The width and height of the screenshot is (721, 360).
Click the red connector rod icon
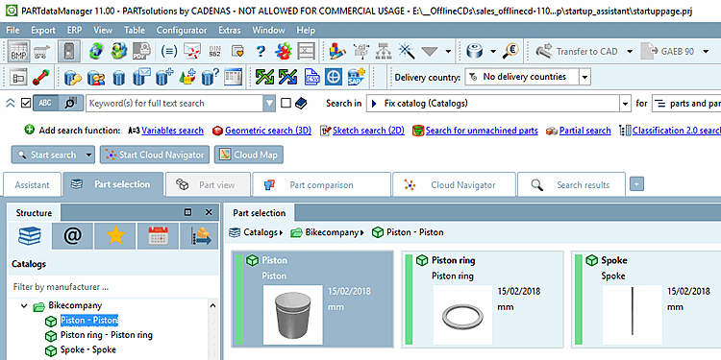pos(41,77)
